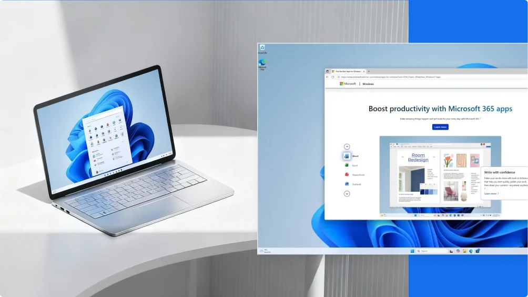Select Excel in the app list
The image size is (528, 297).
tap(351, 165)
